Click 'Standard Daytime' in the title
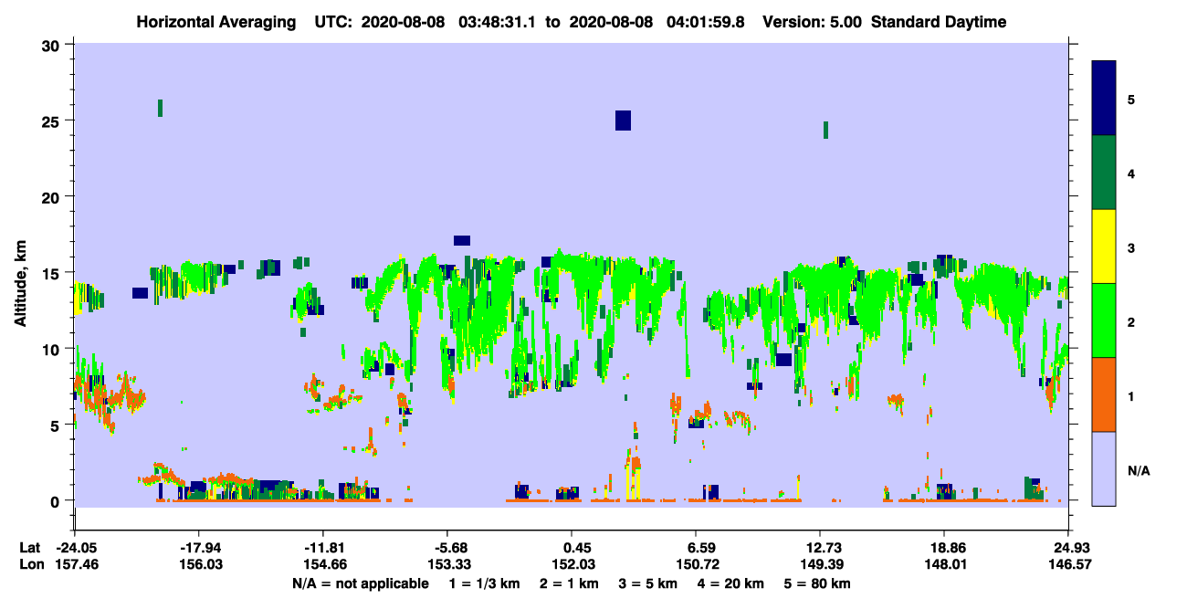The height and width of the screenshot is (609, 1187). pos(939,22)
